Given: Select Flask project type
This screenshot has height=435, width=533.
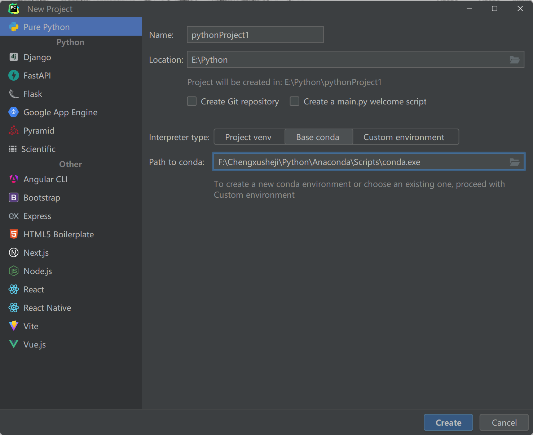Looking at the screenshot, I should 71,94.
